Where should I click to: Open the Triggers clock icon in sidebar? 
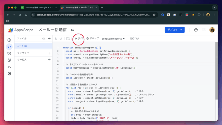(9, 60)
